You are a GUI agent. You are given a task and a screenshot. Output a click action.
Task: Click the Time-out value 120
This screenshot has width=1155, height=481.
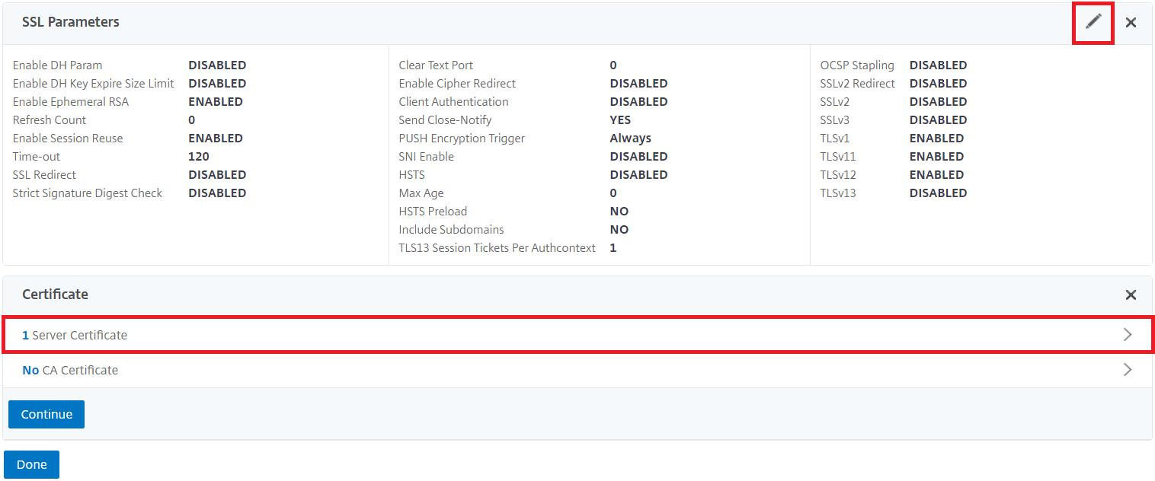tap(198, 157)
